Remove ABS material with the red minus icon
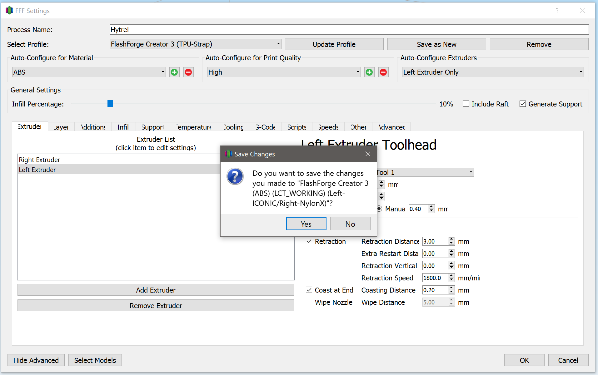Viewport: 598px width, 375px height. pyautogui.click(x=188, y=72)
